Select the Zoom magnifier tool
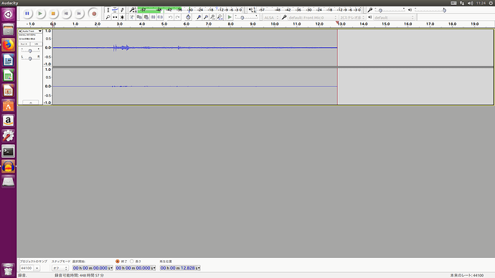Screen dimensions: 495x278 point(108,17)
